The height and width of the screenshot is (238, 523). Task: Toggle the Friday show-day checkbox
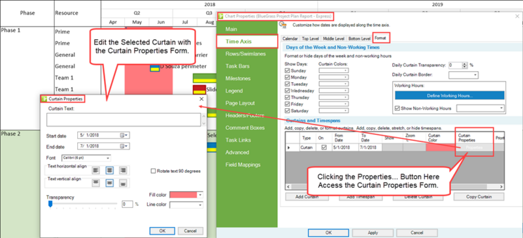(x=288, y=104)
